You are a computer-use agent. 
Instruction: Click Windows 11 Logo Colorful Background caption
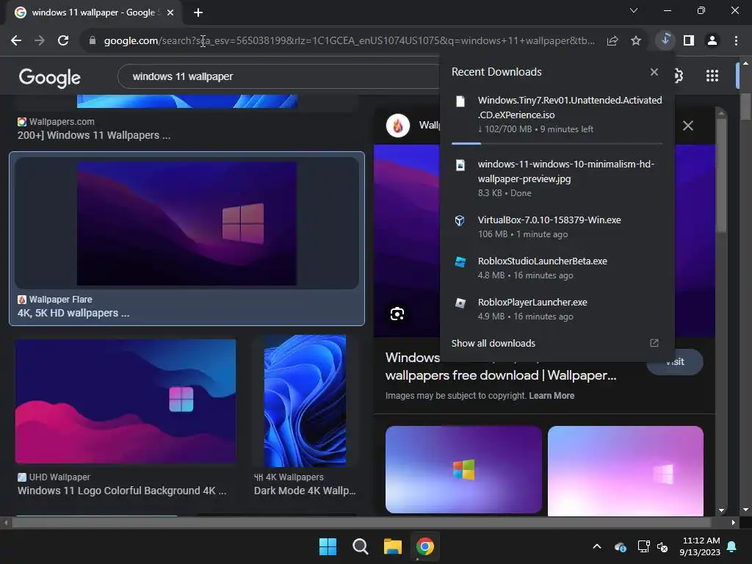(x=122, y=491)
